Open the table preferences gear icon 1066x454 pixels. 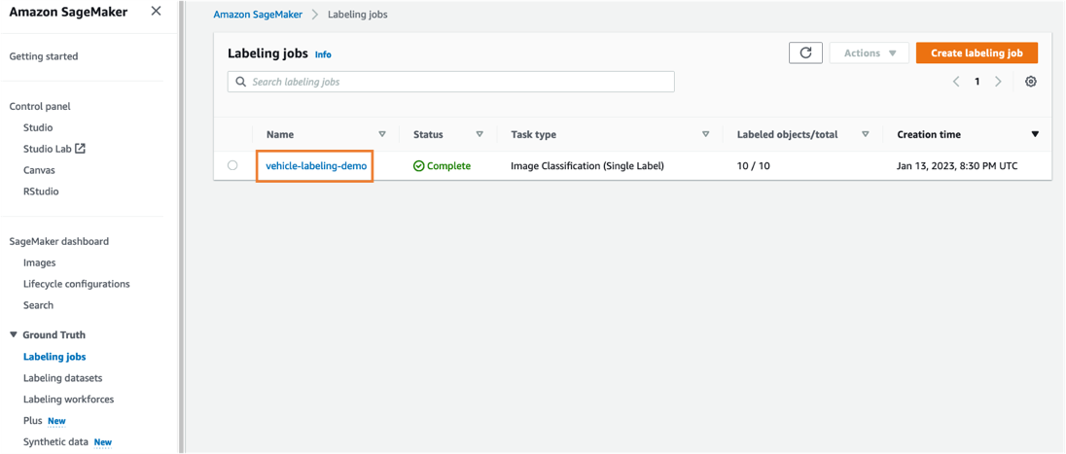pos(1031,82)
